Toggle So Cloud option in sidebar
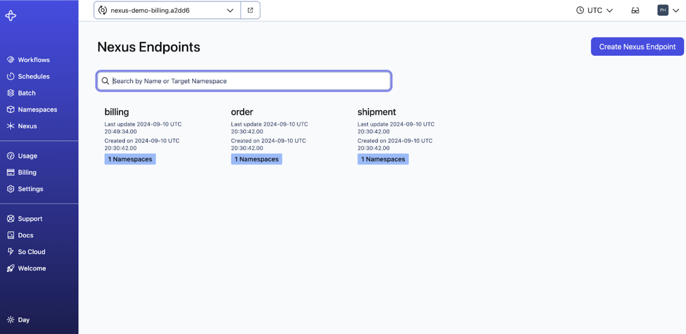Screen dimensions: 686x334 click(31, 251)
